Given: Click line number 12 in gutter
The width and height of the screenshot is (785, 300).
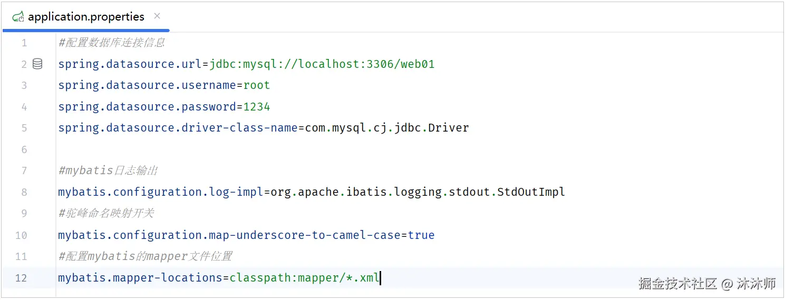Looking at the screenshot, I should [21, 278].
